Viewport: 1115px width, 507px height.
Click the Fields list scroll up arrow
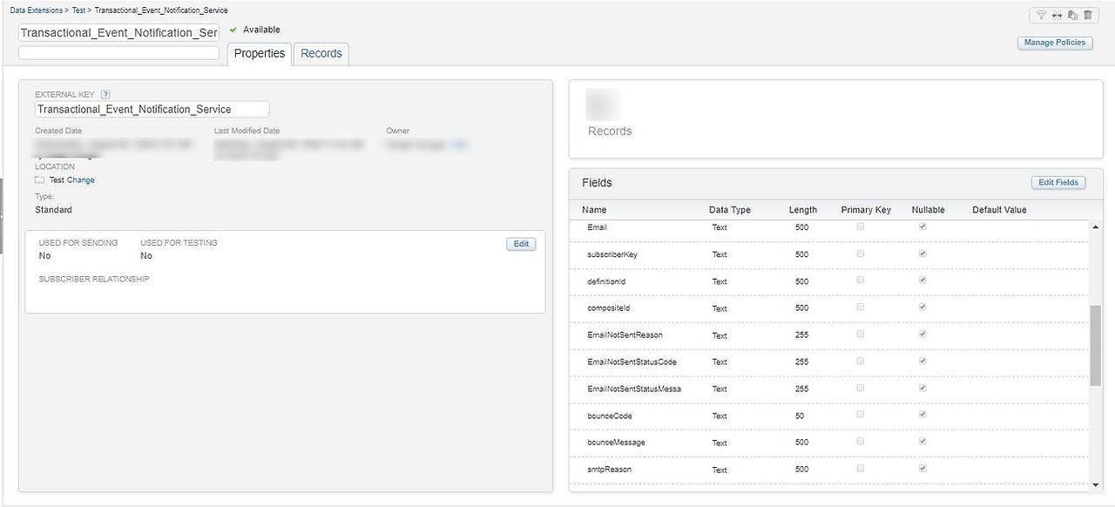(1096, 226)
